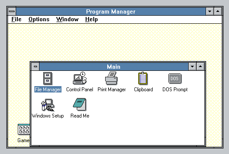This screenshot has width=229, height=154.
Task: Open Main window control menu box
Action: [x=35, y=67]
